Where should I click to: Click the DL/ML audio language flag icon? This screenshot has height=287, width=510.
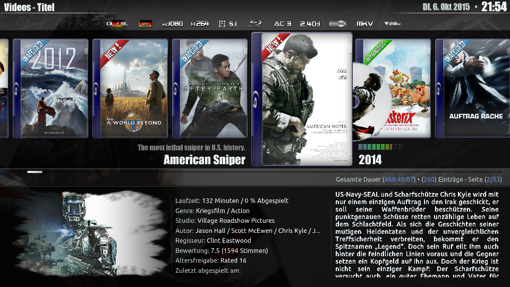pos(117,24)
